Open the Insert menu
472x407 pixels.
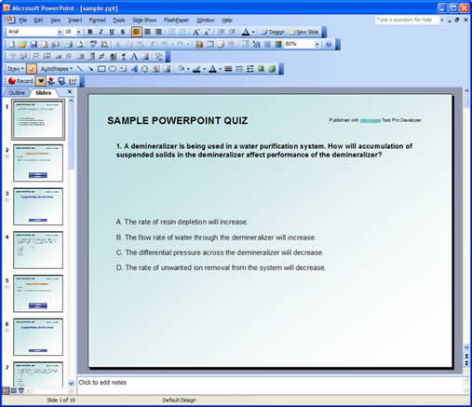click(74, 20)
